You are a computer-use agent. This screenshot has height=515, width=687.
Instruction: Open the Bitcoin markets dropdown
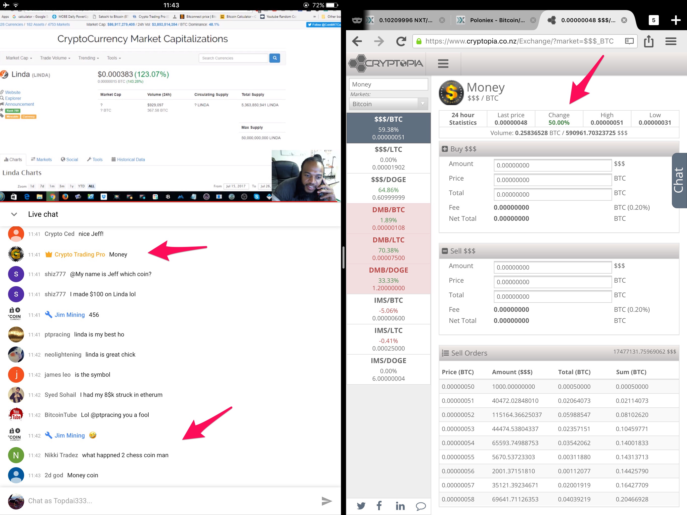(388, 104)
